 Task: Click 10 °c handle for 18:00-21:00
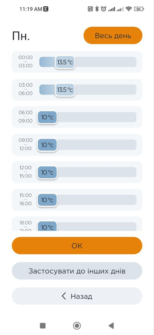point(47,226)
